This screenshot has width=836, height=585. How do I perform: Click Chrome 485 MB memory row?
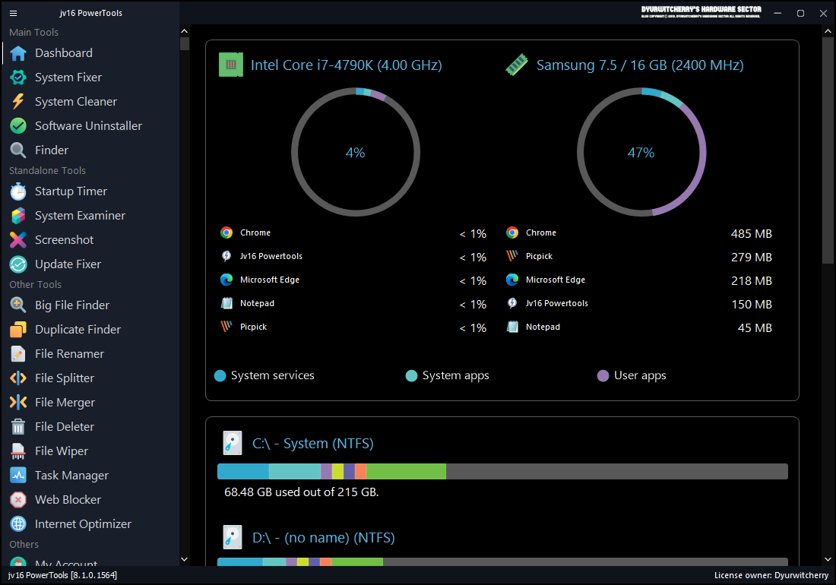pos(638,232)
